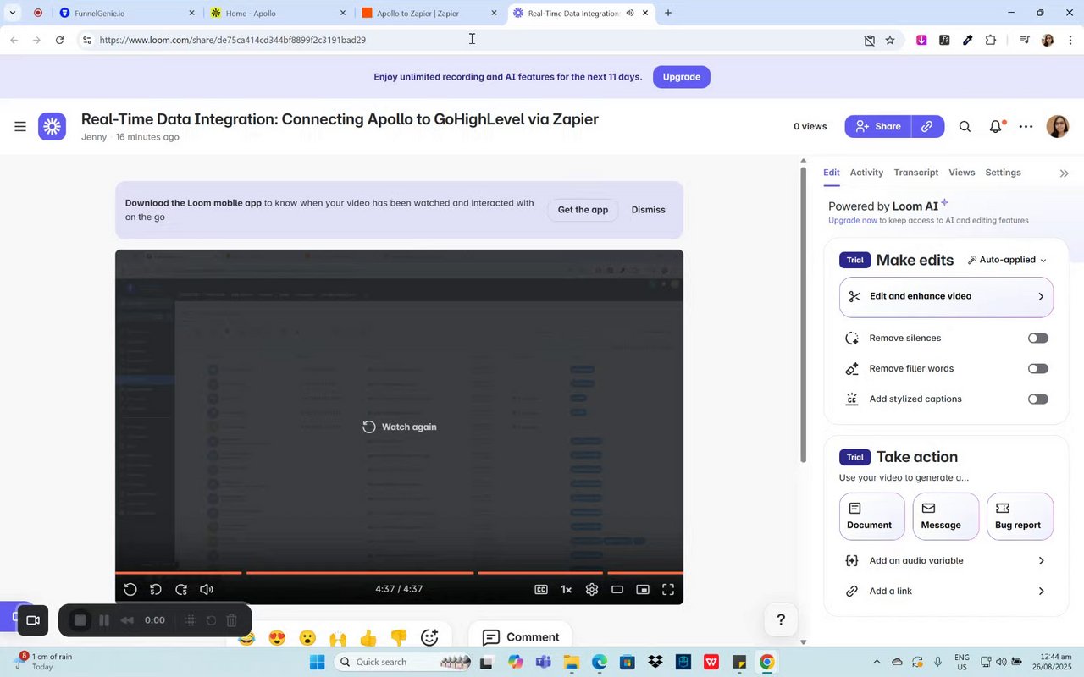Expand Add a link option

(946, 591)
